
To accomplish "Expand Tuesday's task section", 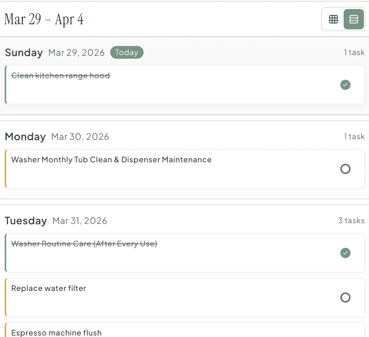I will tap(26, 221).
